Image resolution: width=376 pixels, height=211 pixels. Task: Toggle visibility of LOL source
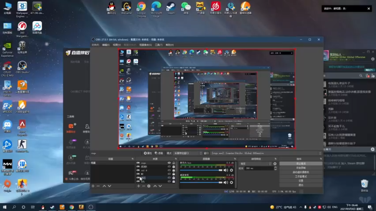point(169,181)
